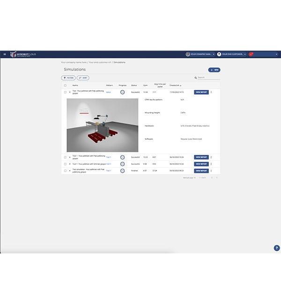Sort by Avg. time per pallet header
The width and height of the screenshot is (281, 304).
(x=160, y=85)
